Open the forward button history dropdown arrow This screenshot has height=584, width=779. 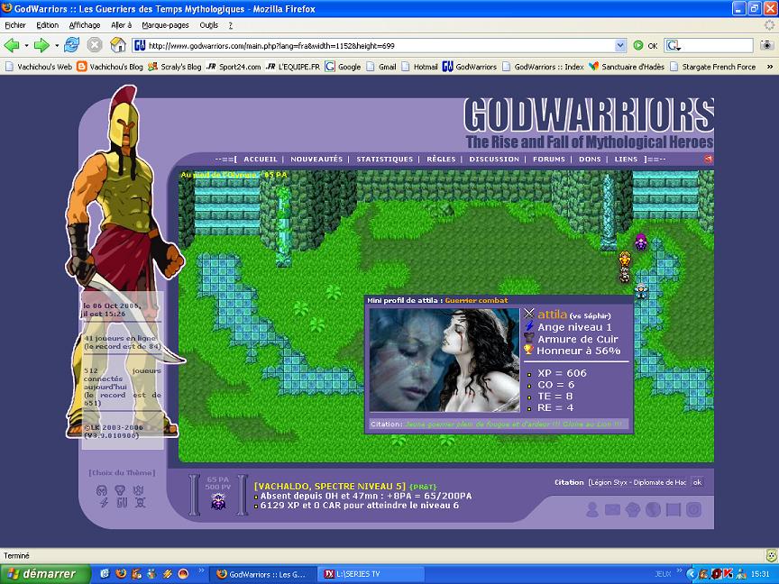coord(57,46)
